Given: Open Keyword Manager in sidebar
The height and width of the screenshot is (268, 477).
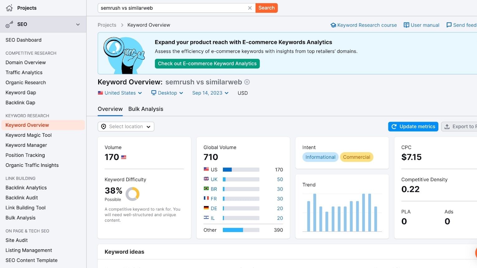Looking at the screenshot, I should click(x=26, y=145).
